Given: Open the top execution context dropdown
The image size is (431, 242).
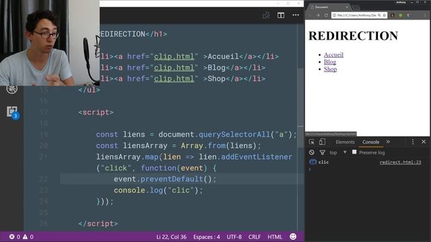Looking at the screenshot, I should 338,153.
